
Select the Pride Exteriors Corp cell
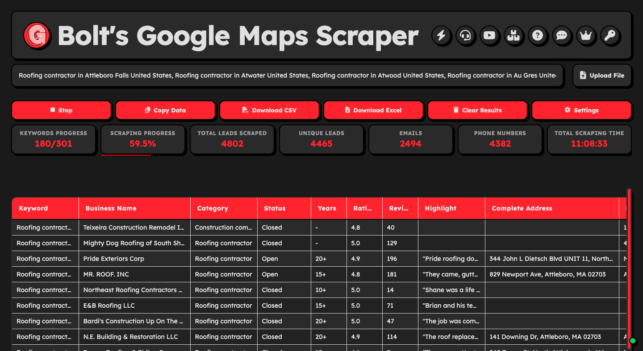pyautogui.click(x=135, y=259)
